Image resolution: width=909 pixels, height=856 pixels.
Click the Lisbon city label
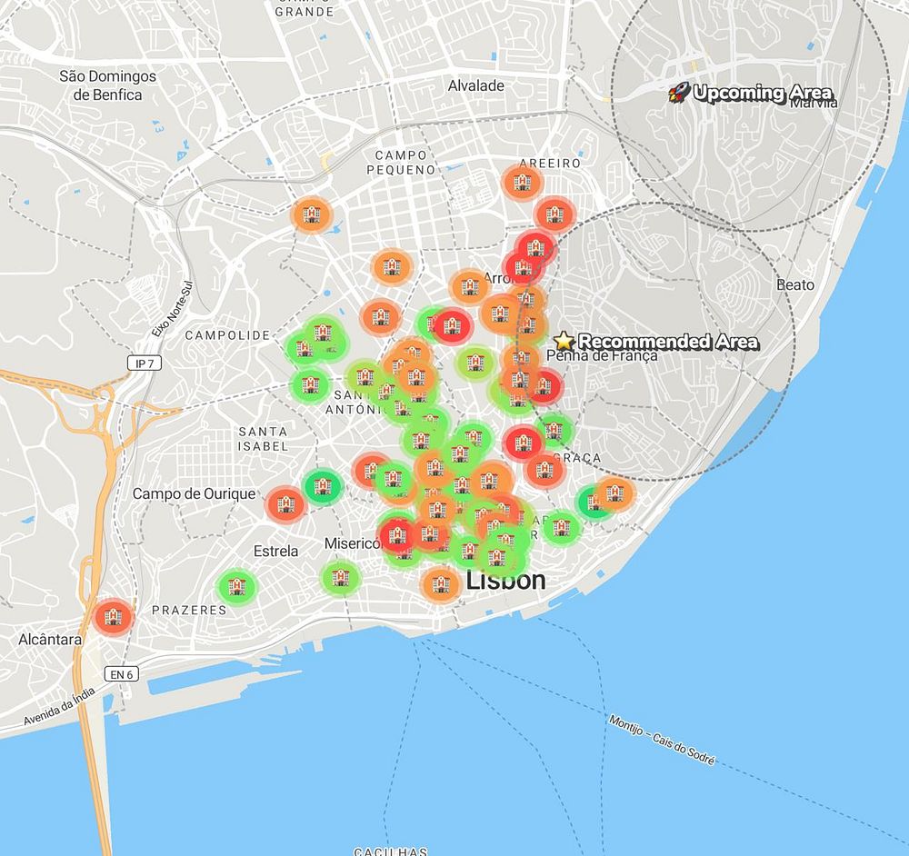[505, 580]
